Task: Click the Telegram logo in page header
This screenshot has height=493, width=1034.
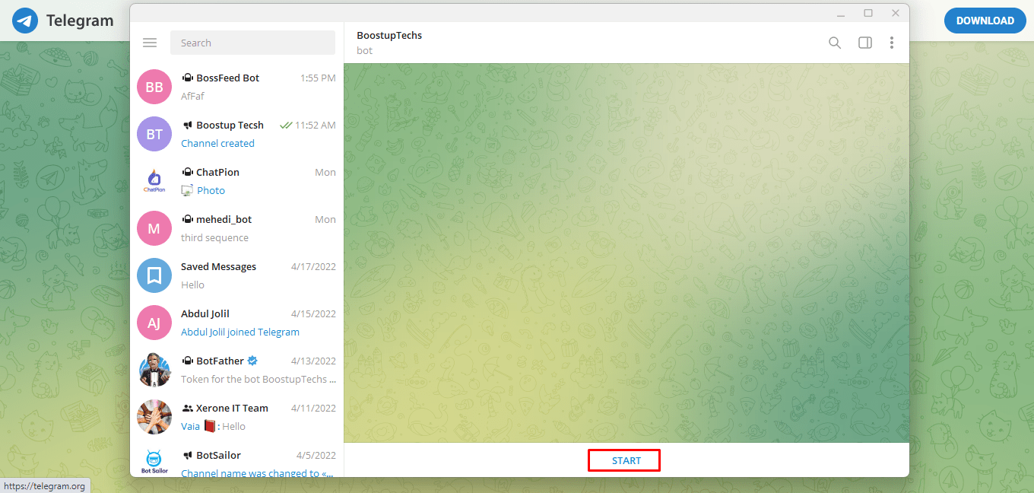Action: [x=25, y=21]
